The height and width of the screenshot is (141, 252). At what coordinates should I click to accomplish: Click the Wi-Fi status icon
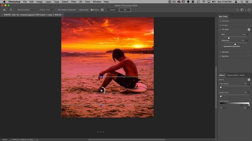click(204, 2)
